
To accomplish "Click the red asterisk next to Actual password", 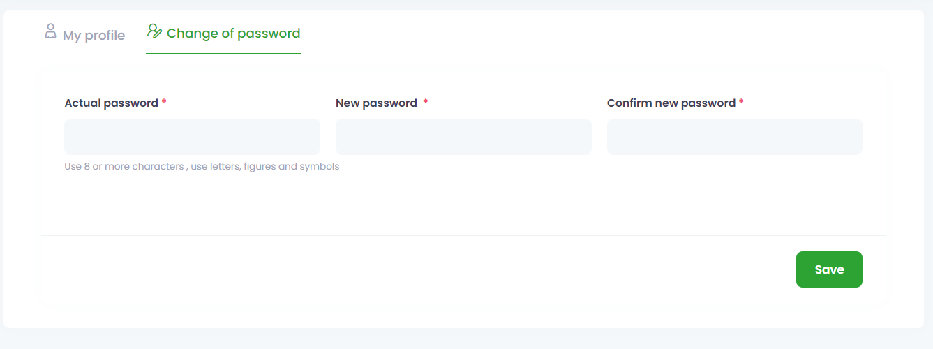I will tap(164, 103).
